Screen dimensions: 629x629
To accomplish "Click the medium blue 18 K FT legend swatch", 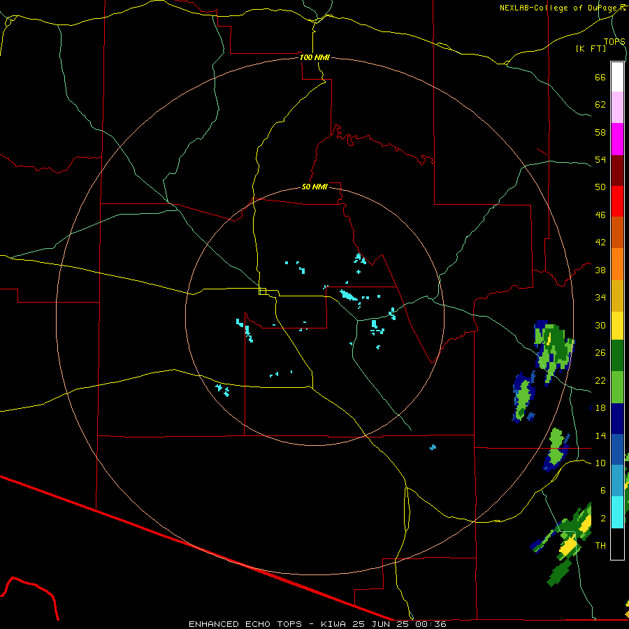I will point(617,449).
